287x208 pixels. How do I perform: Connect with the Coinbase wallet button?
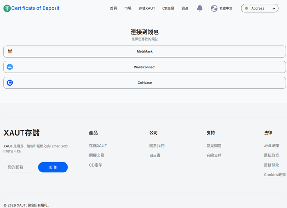(x=144, y=83)
